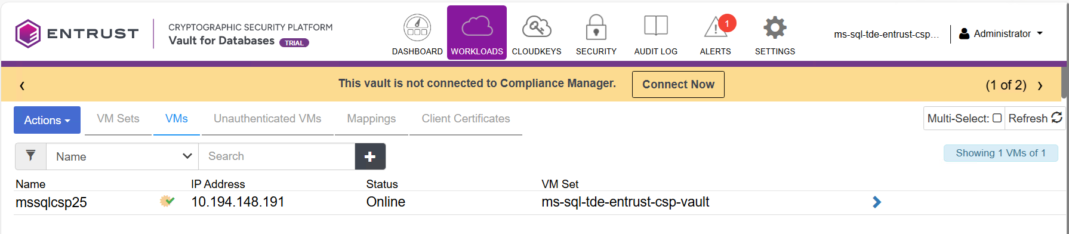Go to next banner message arrow
Viewport: 1069px width, 234px height.
[1040, 85]
